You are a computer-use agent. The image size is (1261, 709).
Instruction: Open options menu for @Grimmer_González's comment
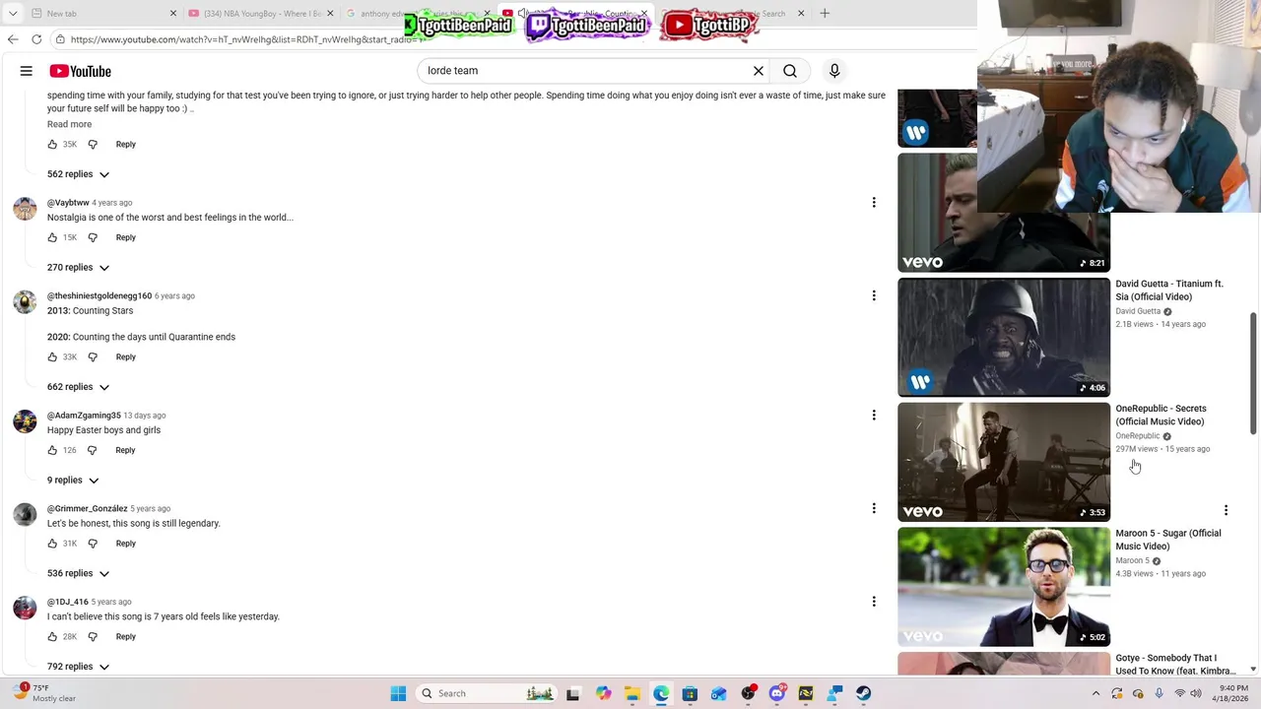pos(874,508)
